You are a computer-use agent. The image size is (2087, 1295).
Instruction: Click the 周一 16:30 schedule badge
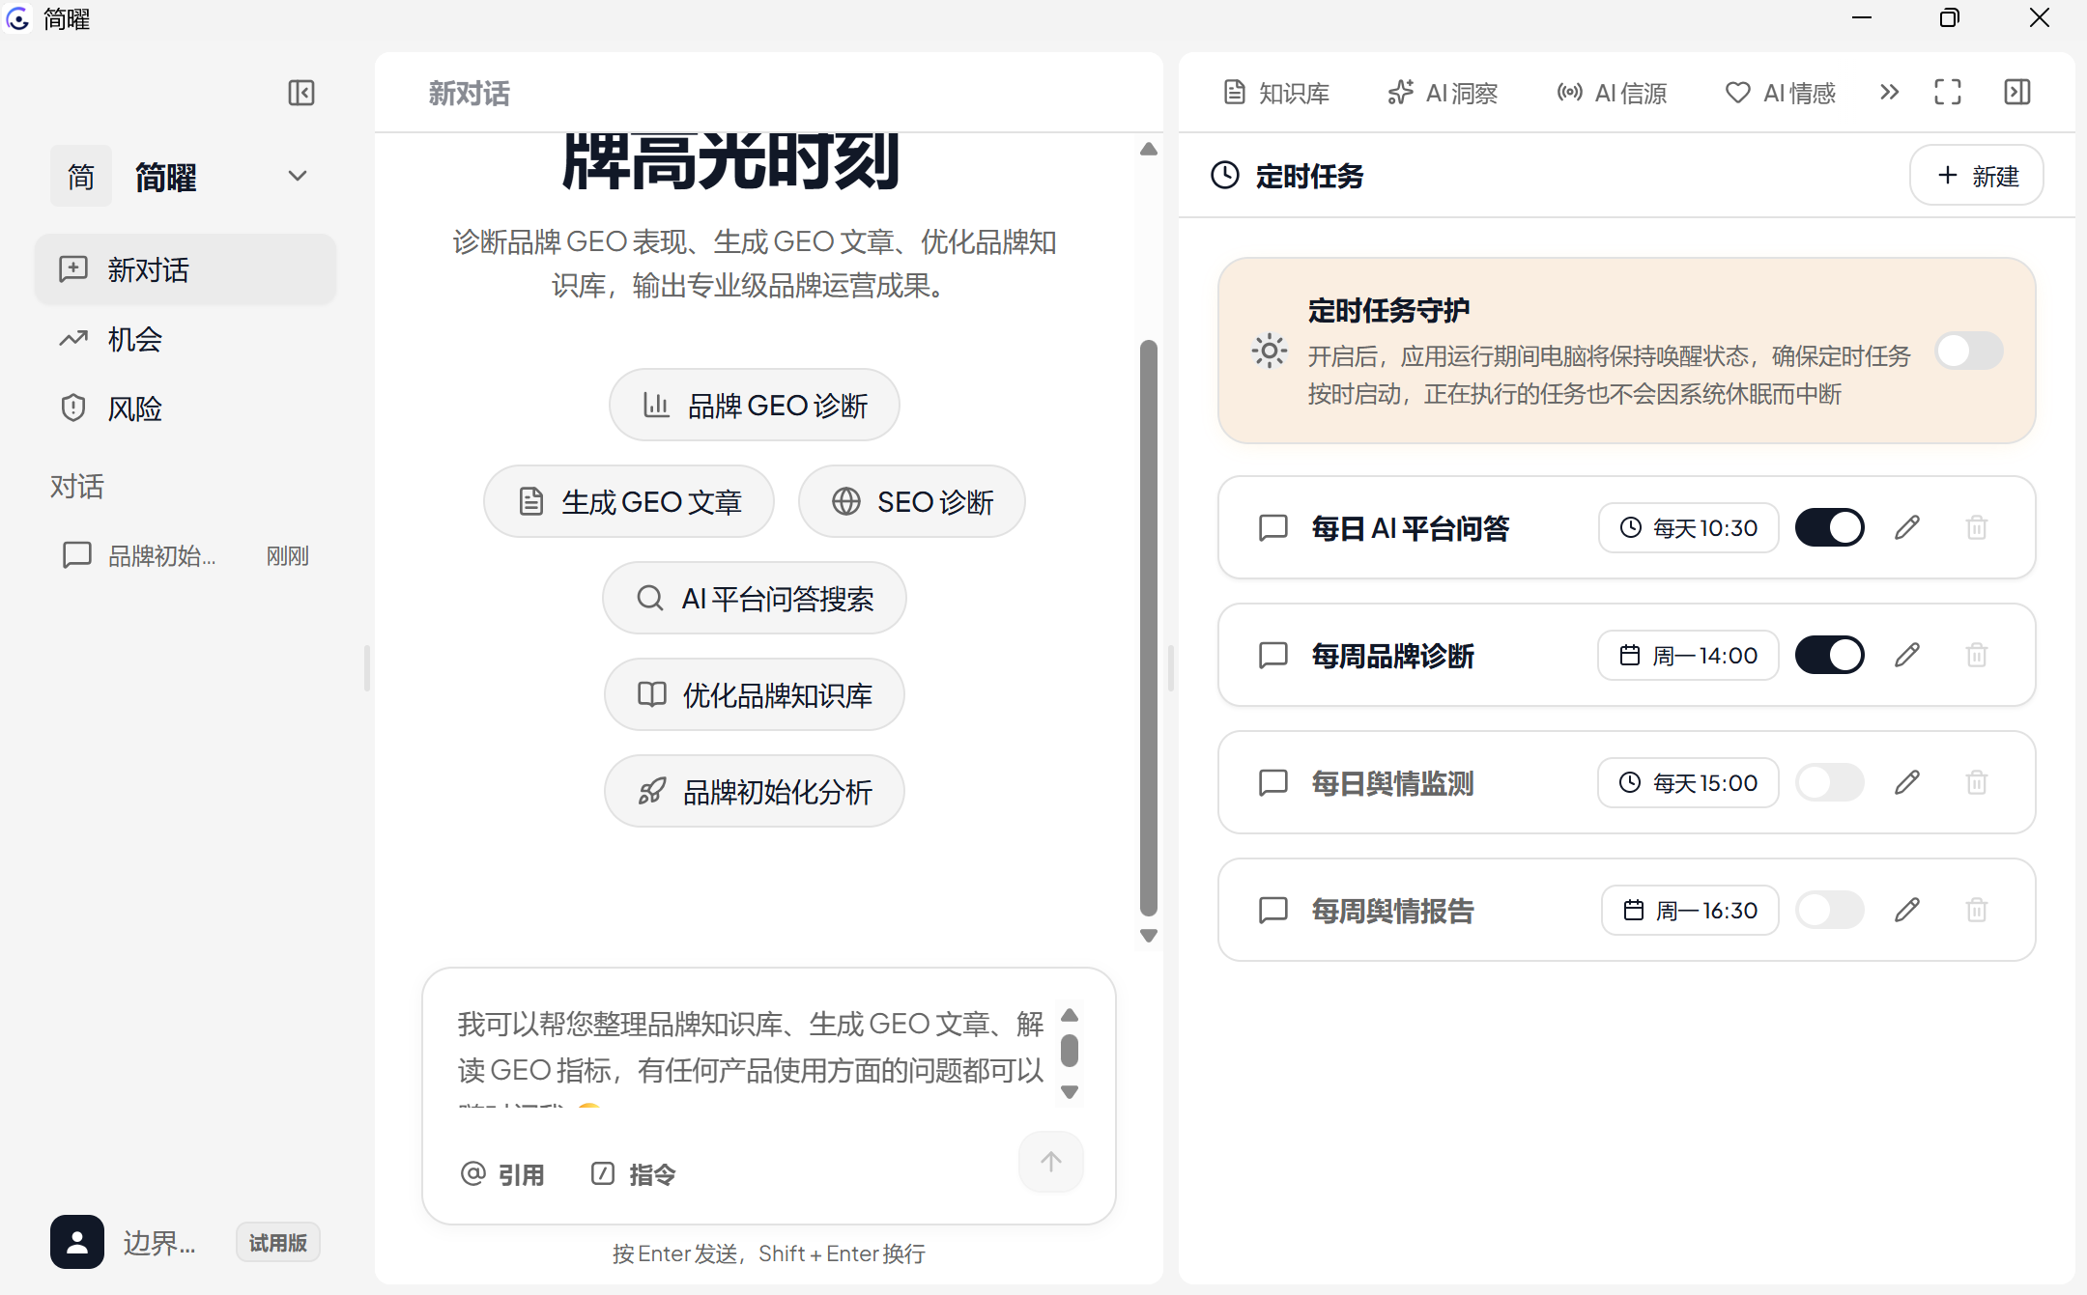(x=1690, y=910)
